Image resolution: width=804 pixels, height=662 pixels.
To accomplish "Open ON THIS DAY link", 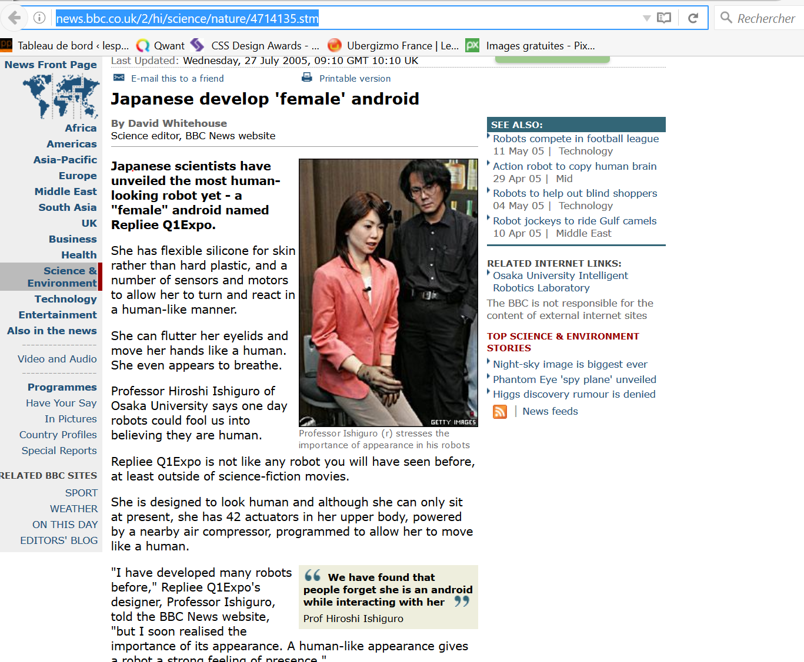I will pyautogui.click(x=65, y=525).
